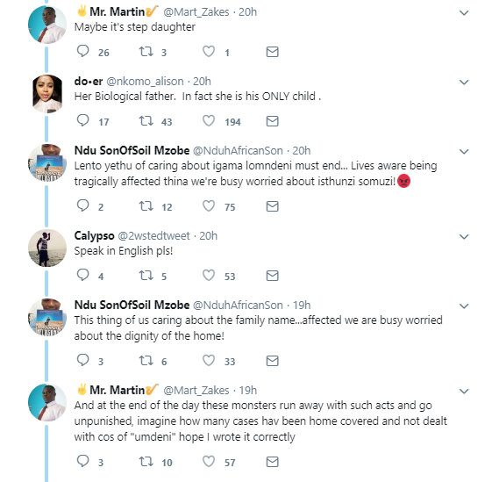The image size is (499, 482).
Task: Like Mr. Martin's 'monsters run away' tweet
Action: point(209,461)
